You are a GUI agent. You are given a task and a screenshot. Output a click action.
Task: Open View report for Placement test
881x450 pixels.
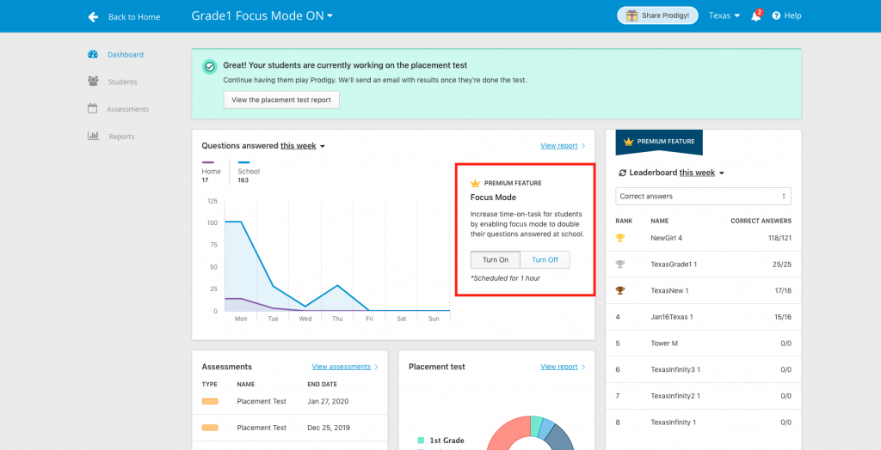click(x=563, y=367)
